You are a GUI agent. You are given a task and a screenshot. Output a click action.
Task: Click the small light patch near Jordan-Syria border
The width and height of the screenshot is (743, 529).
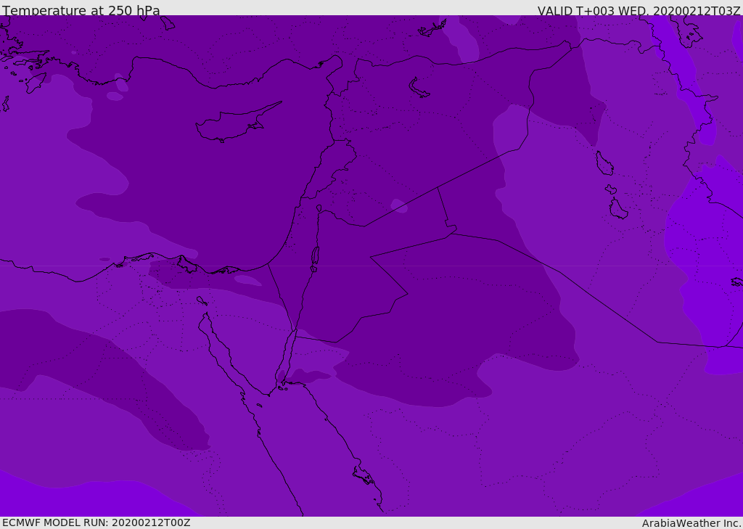[x=398, y=206]
